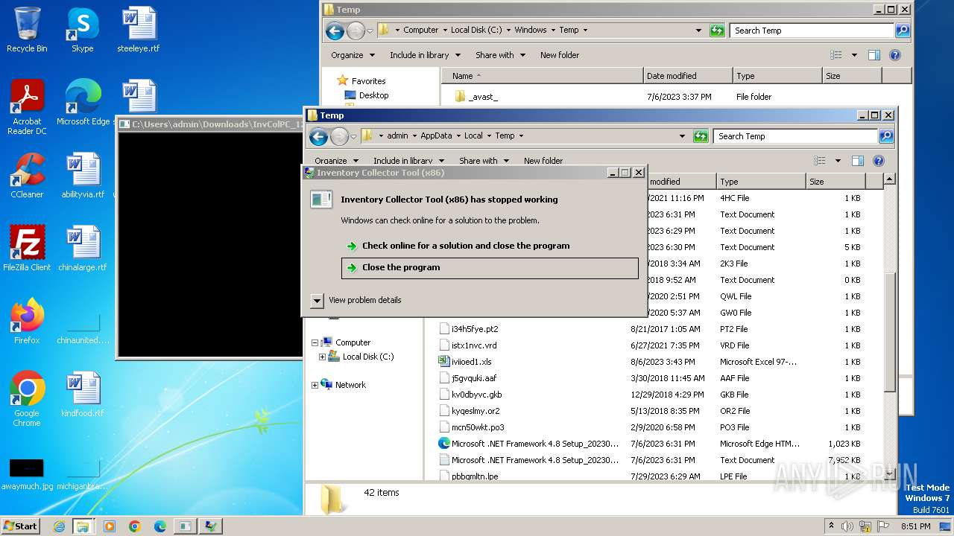Open chinalarge.rtf desktop file
Viewport: 954px width, 536px height.
[x=83, y=249]
